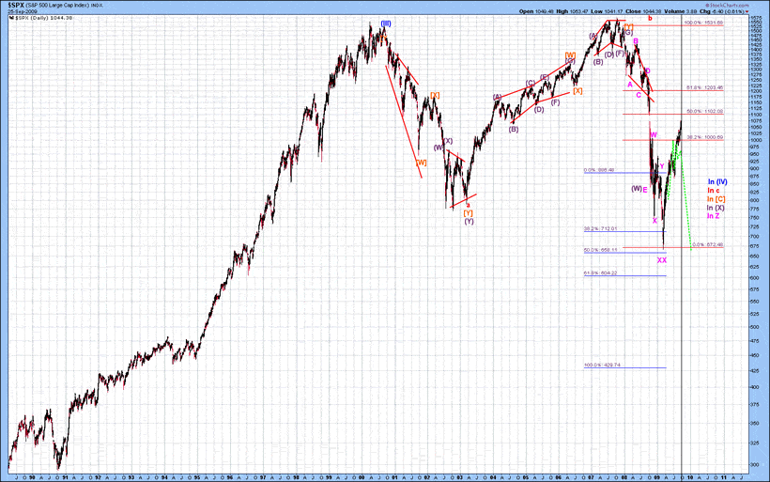The height and width of the screenshot is (482, 770).
Task: Click the 100.0% 429.74 Fibonacci extension label
Action: (x=604, y=365)
